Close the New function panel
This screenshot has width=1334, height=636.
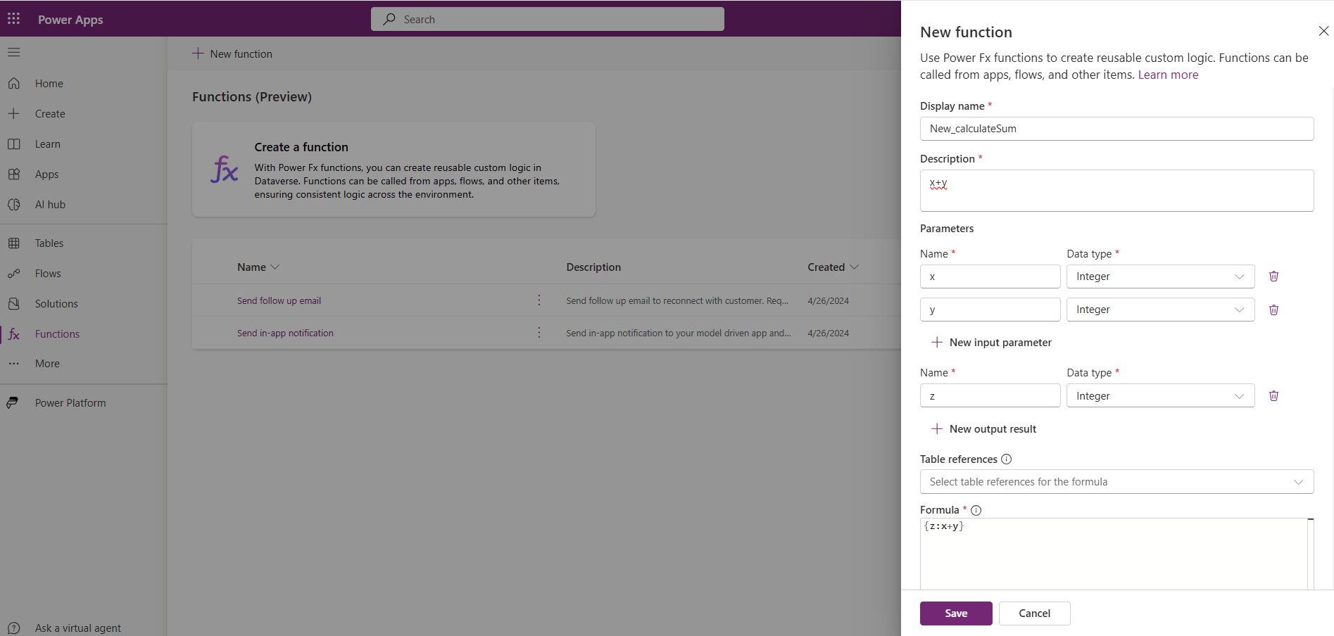pyautogui.click(x=1324, y=31)
